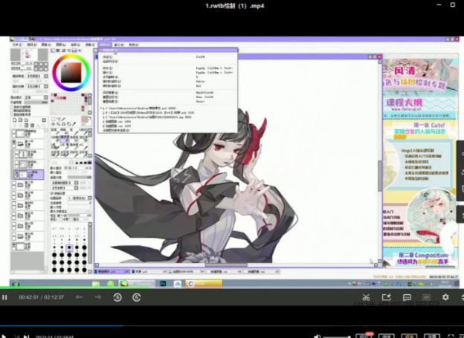The height and width of the screenshot is (338, 464).
Task: Pick a hue on the color wheel
Action: tap(71, 56)
